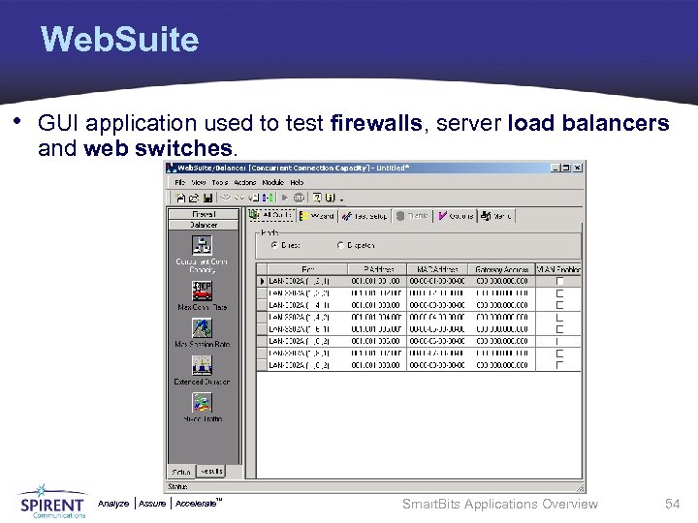Screen dimensions: 698x523
Task: Switch to the first tab left of Wizard
Action: pos(271,215)
